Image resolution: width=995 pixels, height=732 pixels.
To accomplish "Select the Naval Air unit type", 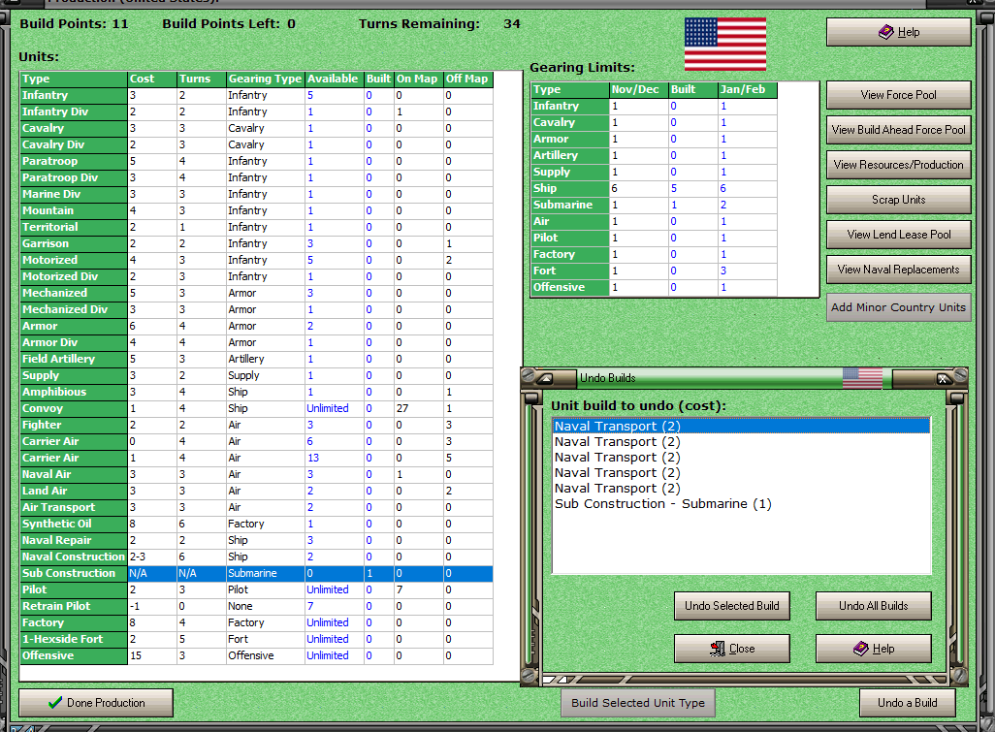I will click(74, 474).
